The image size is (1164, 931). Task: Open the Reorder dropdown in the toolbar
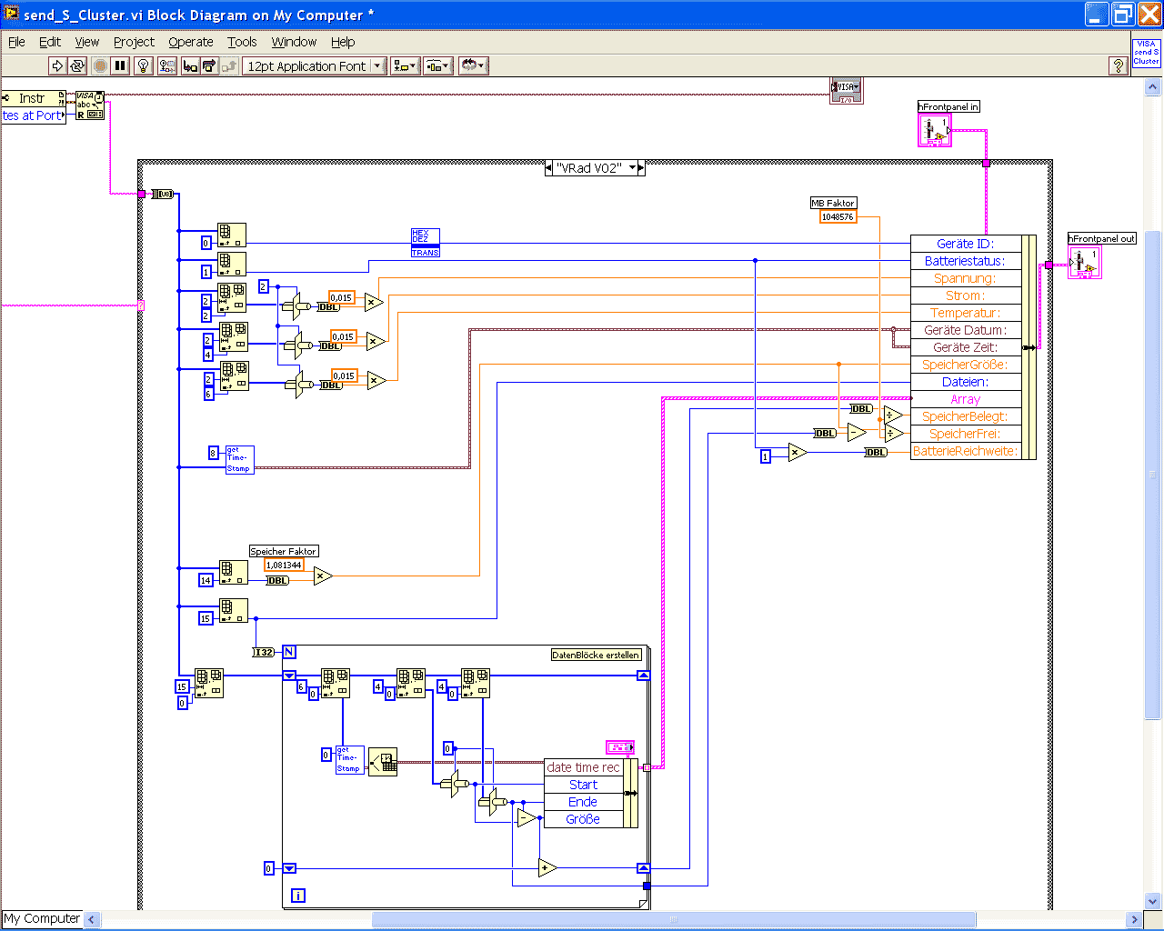(x=473, y=65)
